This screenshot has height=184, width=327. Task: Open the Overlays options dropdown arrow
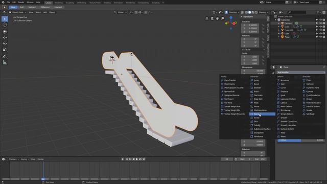pyautogui.click(x=239, y=12)
